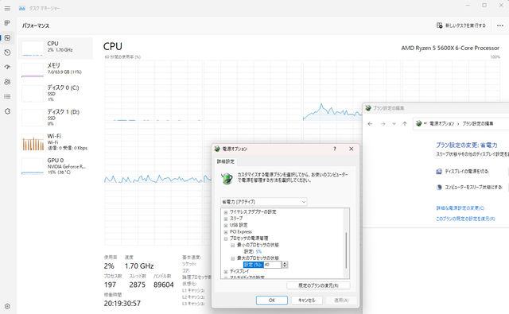This screenshot has height=314, width=509.
Task: Click the 1.70 GHz speed value
Action: click(x=139, y=266)
